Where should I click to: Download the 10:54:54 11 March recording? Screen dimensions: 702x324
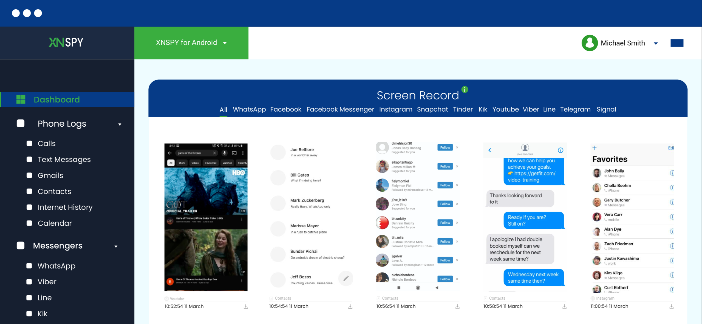(x=350, y=306)
